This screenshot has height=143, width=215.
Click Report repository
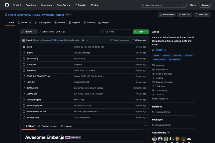(160, 99)
